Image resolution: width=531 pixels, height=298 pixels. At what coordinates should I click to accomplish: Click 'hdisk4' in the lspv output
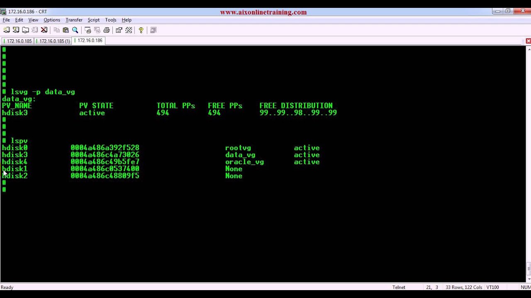point(15,162)
